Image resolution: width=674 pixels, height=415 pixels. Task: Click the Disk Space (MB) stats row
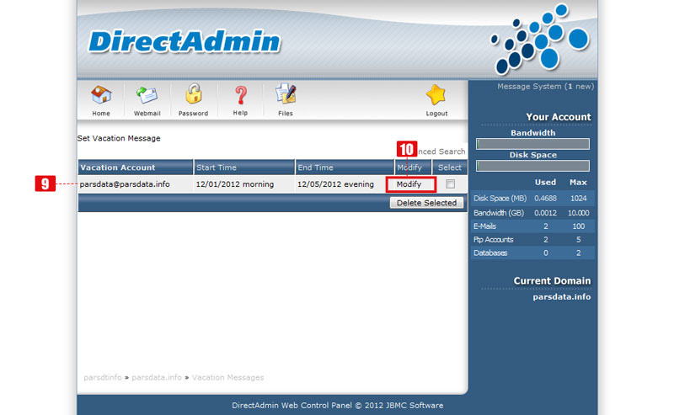click(532, 199)
